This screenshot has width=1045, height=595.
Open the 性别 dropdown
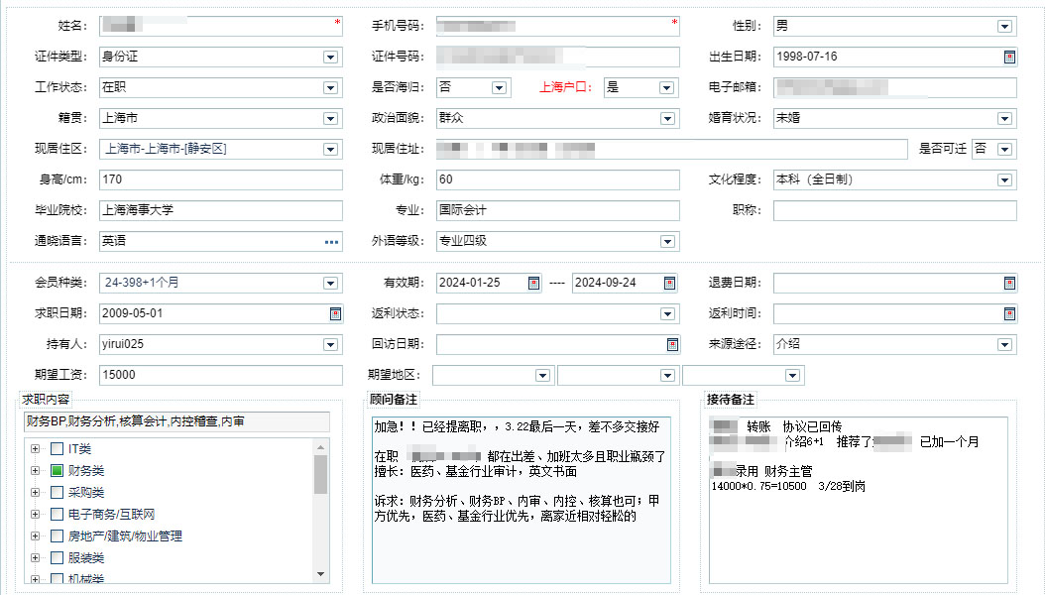[x=1004, y=27]
